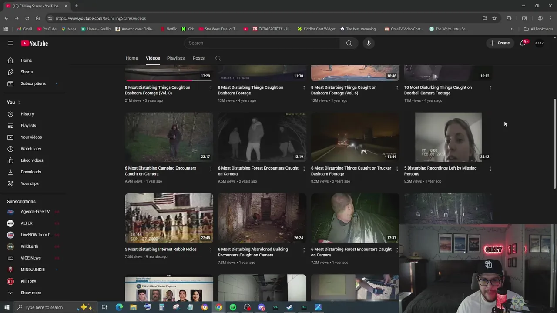Image resolution: width=557 pixels, height=313 pixels.
Task: Play the Missing Persons recordings thumbnail
Action: (x=448, y=137)
